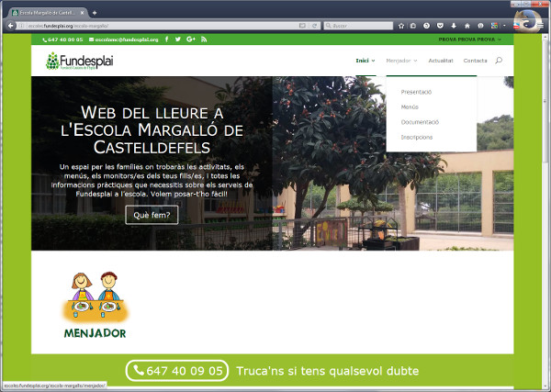Select Menús in Menjador submenu
The image size is (551, 392).
click(x=410, y=107)
